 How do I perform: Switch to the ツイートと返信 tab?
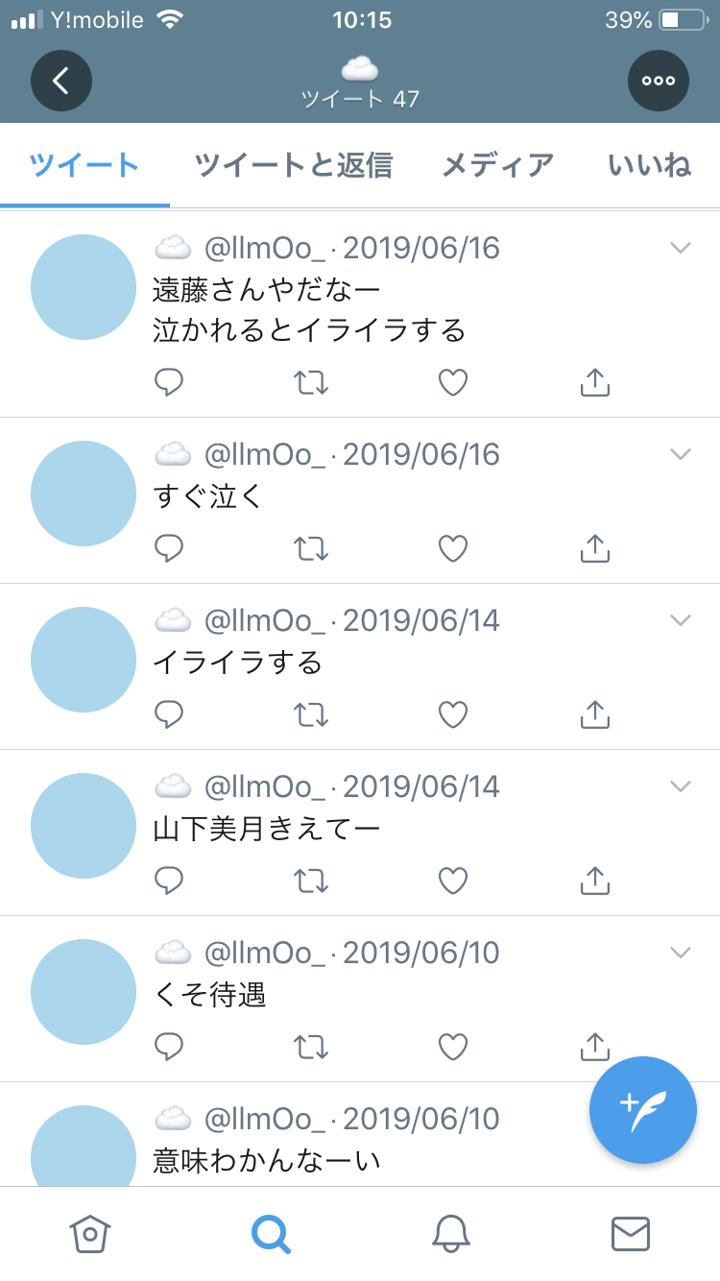[x=294, y=165]
